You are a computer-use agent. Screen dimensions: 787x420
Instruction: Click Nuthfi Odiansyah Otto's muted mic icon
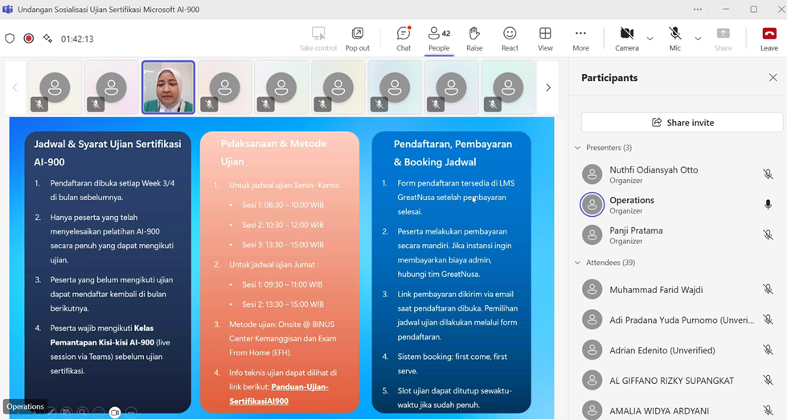point(768,174)
